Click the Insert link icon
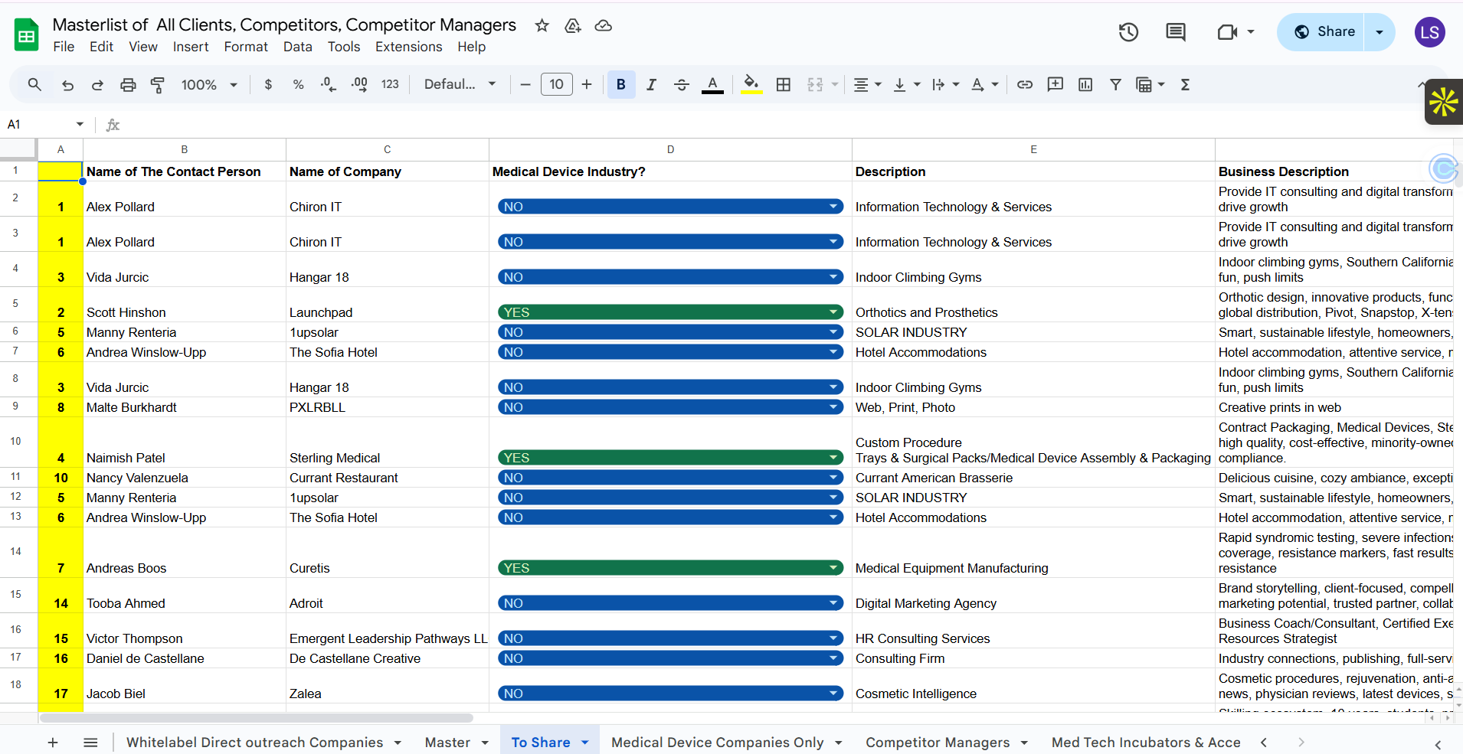Screen dimensions: 1463x754 [1024, 85]
